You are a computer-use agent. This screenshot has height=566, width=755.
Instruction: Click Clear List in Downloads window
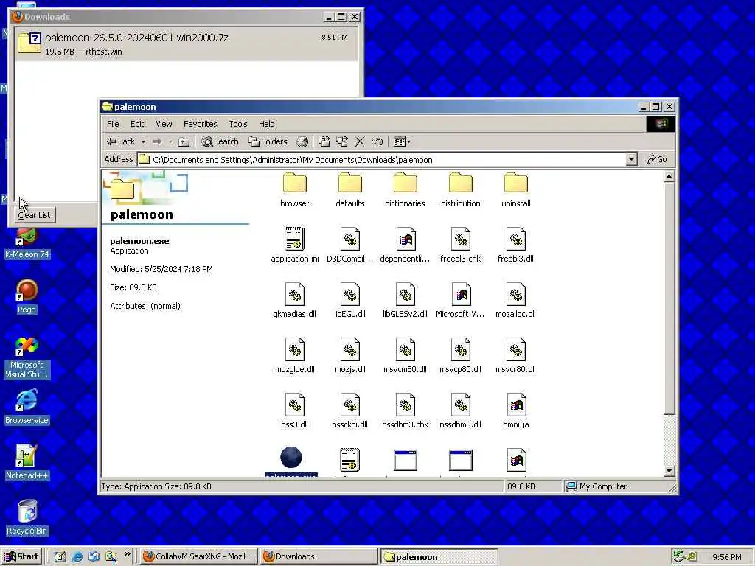(x=34, y=215)
